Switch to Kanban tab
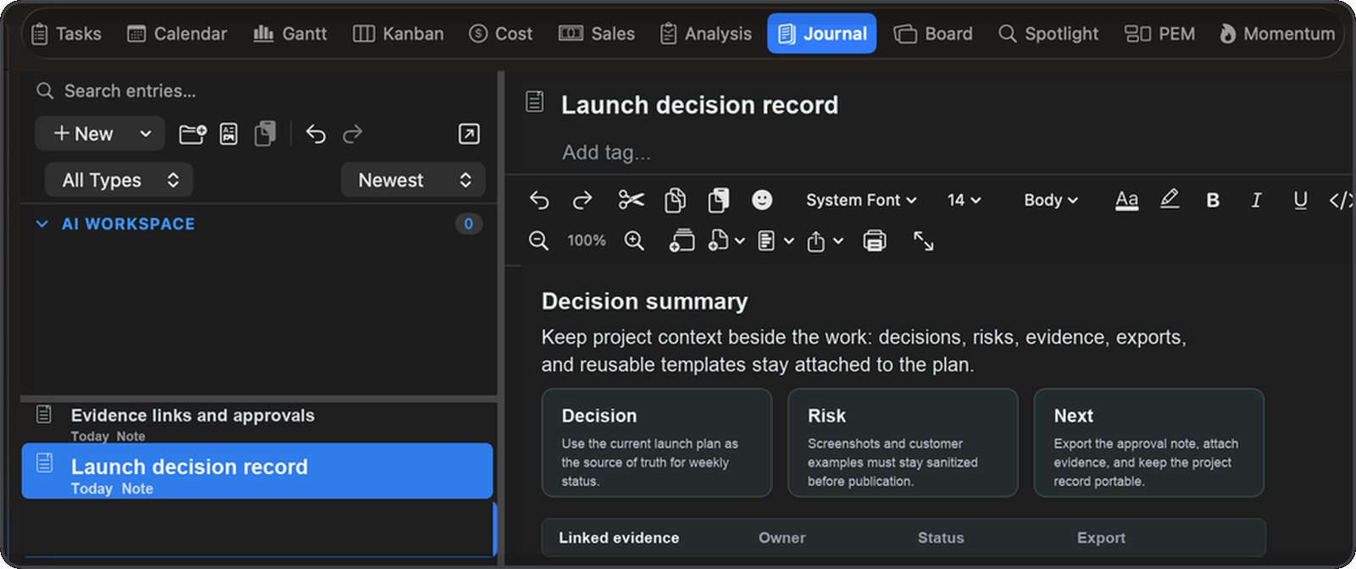 (398, 34)
